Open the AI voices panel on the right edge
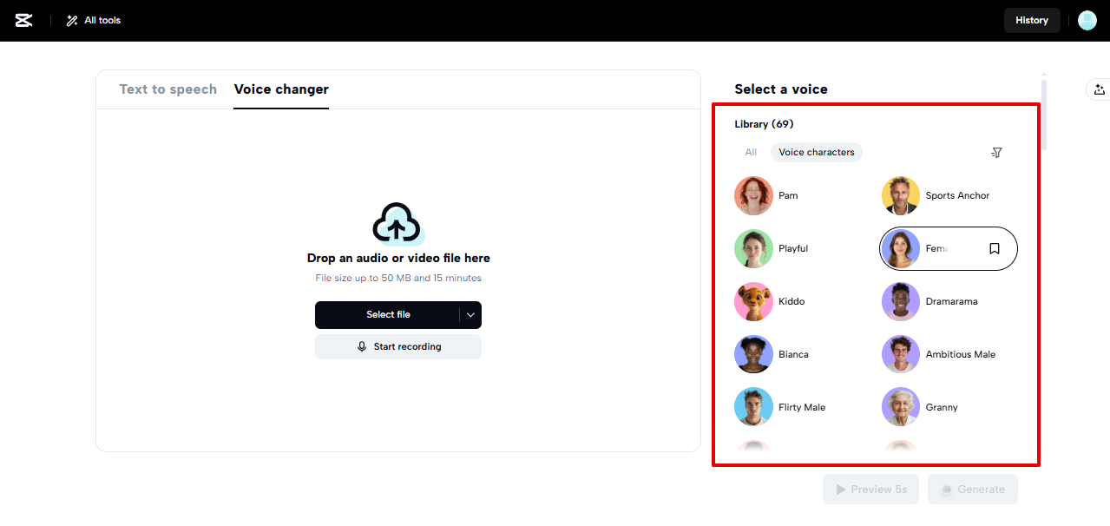Viewport: 1110px width, 526px height. click(x=1099, y=89)
